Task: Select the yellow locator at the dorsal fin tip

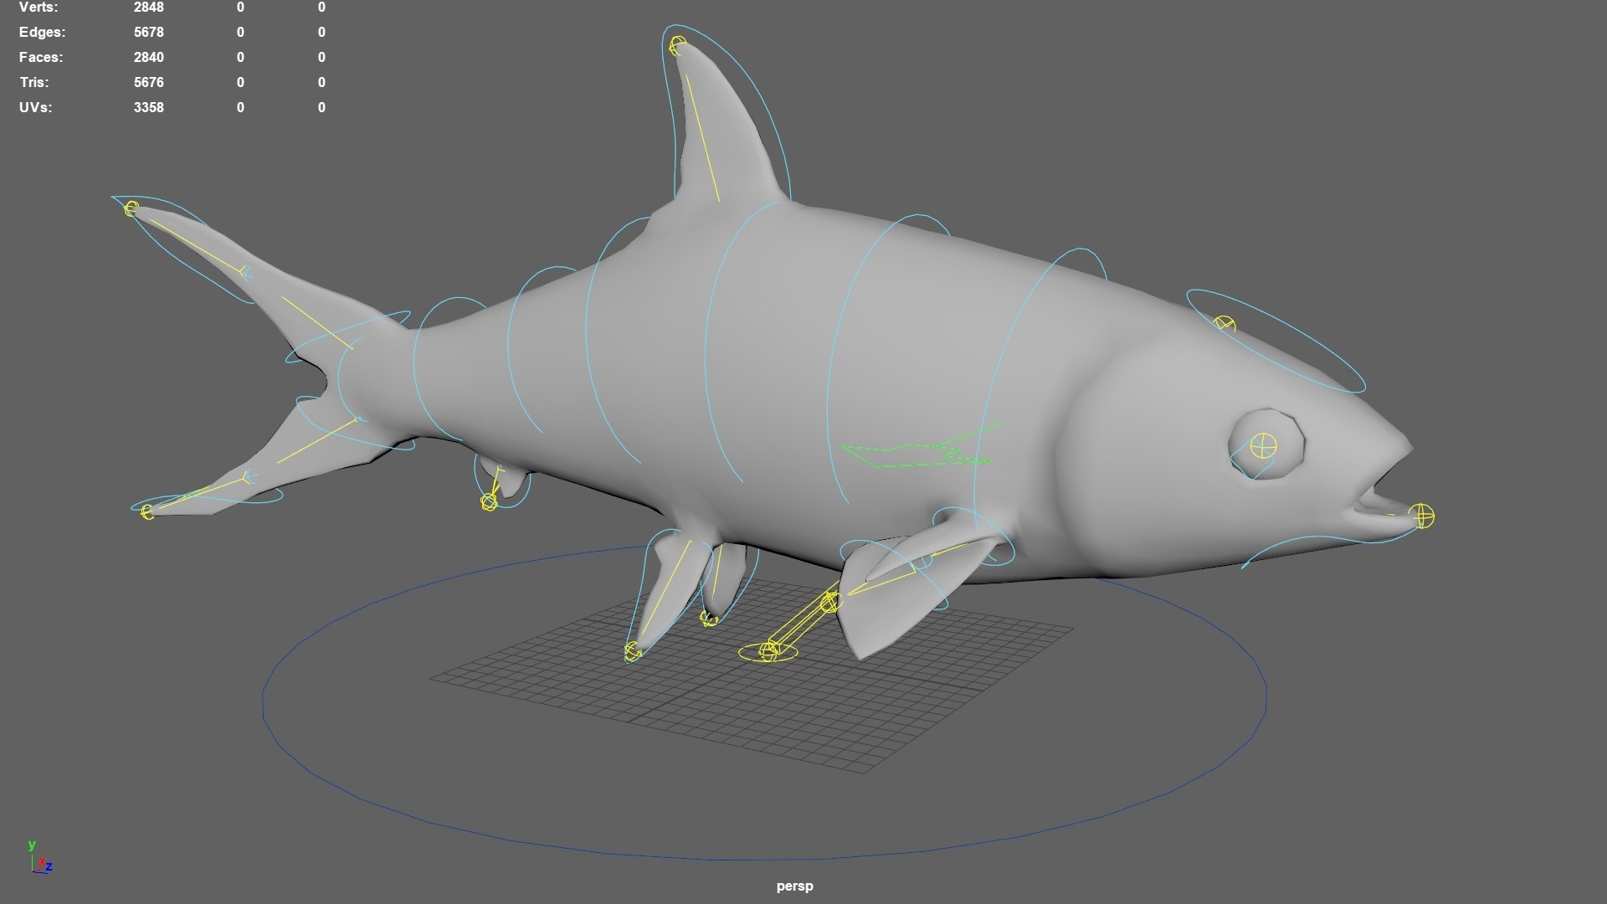Action: point(678,45)
